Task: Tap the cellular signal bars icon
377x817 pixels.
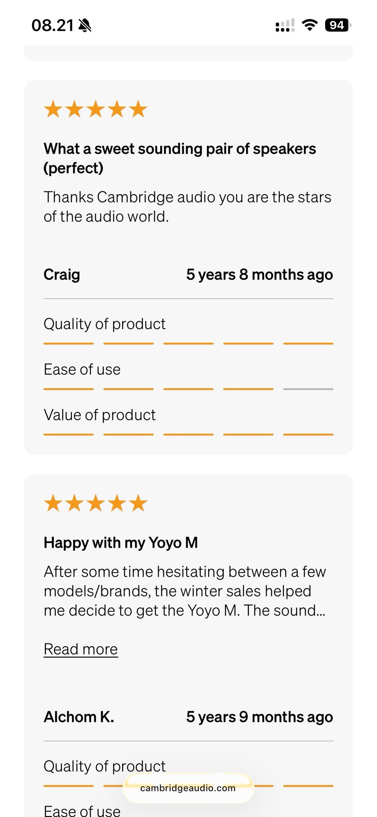Action: (285, 26)
